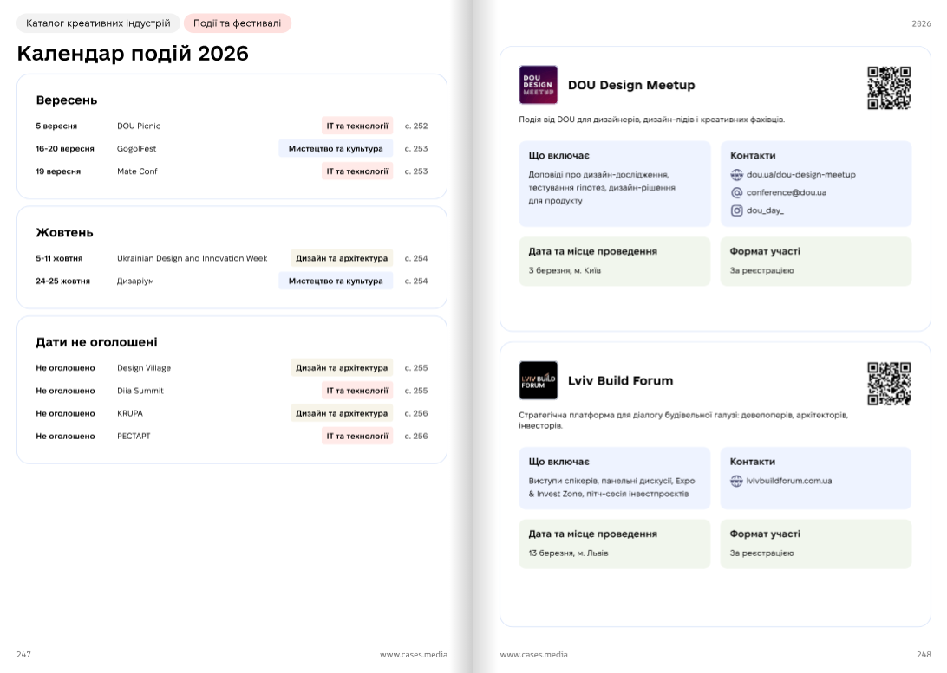Click the '16-20 вересня' date
This screenshot has height=673, width=947.
[65, 149]
